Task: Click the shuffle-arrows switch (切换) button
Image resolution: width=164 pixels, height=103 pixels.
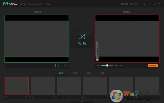Action: (x=82, y=39)
